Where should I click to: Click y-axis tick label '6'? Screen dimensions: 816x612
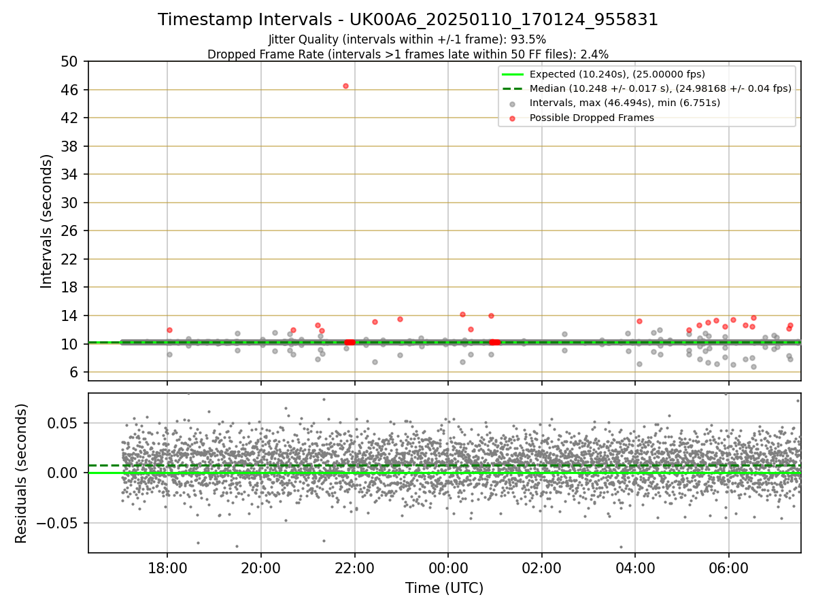click(75, 372)
